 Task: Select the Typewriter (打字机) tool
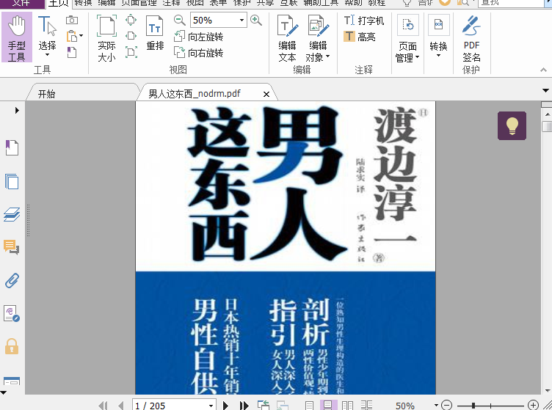click(364, 21)
